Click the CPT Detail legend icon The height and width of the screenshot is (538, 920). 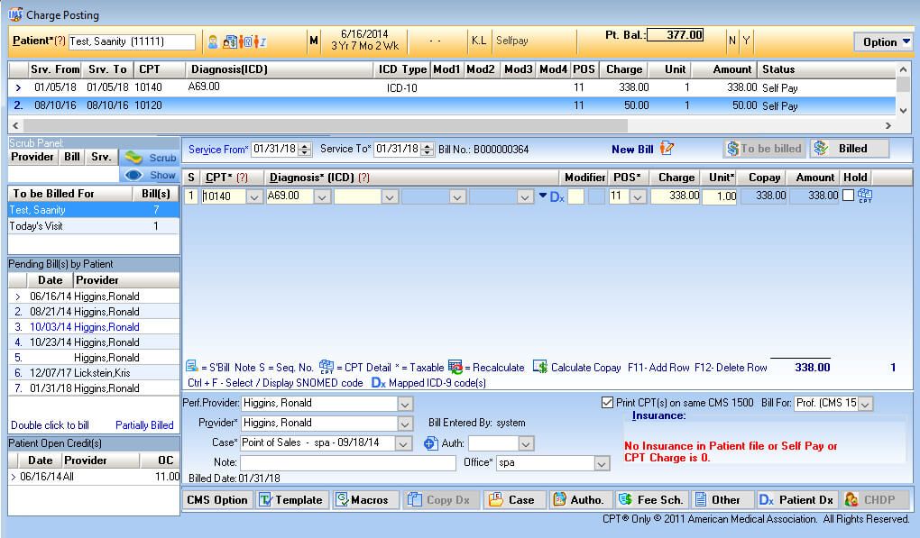[327, 367]
